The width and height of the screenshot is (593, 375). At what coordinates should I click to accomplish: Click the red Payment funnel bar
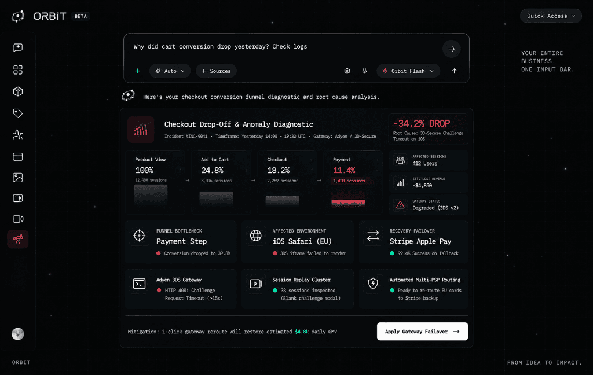[x=348, y=203]
